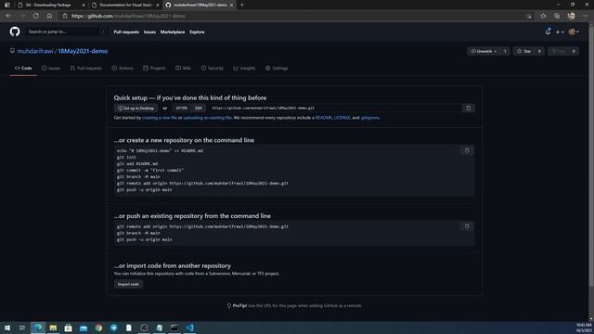Click the vertical tabs icon in Edge
Screen dimensions: 594x334
7,5
